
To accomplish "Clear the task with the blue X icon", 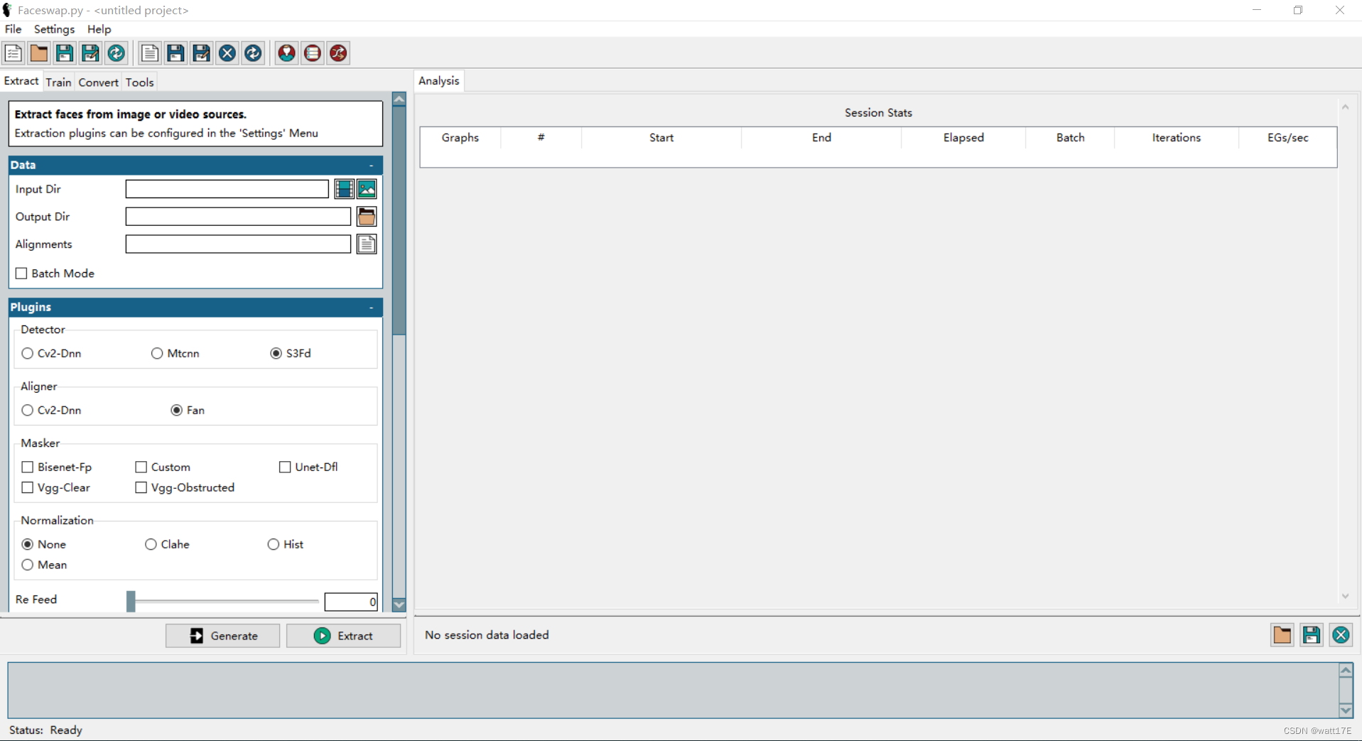I will (x=227, y=53).
